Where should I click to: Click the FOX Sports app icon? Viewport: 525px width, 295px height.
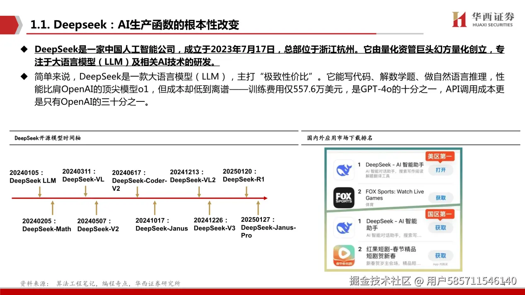click(x=344, y=198)
